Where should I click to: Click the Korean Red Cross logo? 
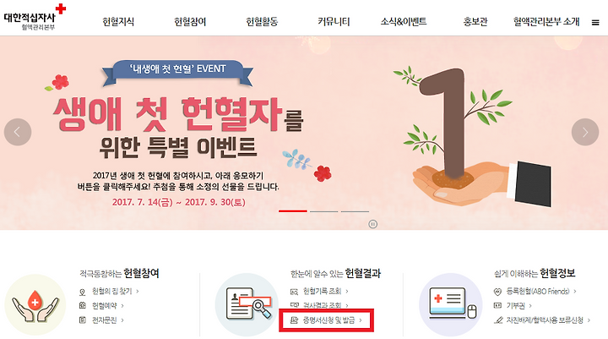(35, 18)
